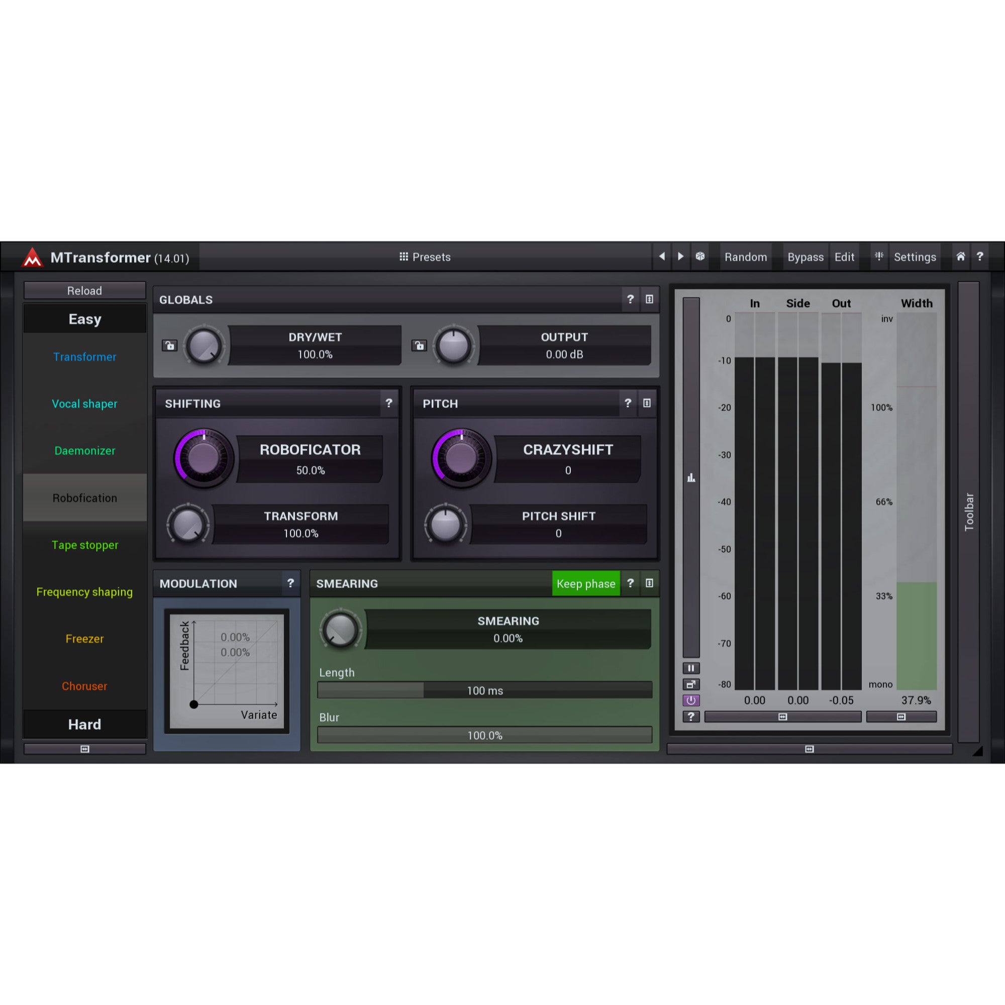Click the dice randomize icon
Image resolution: width=1005 pixels, height=1005 pixels.
pos(700,256)
